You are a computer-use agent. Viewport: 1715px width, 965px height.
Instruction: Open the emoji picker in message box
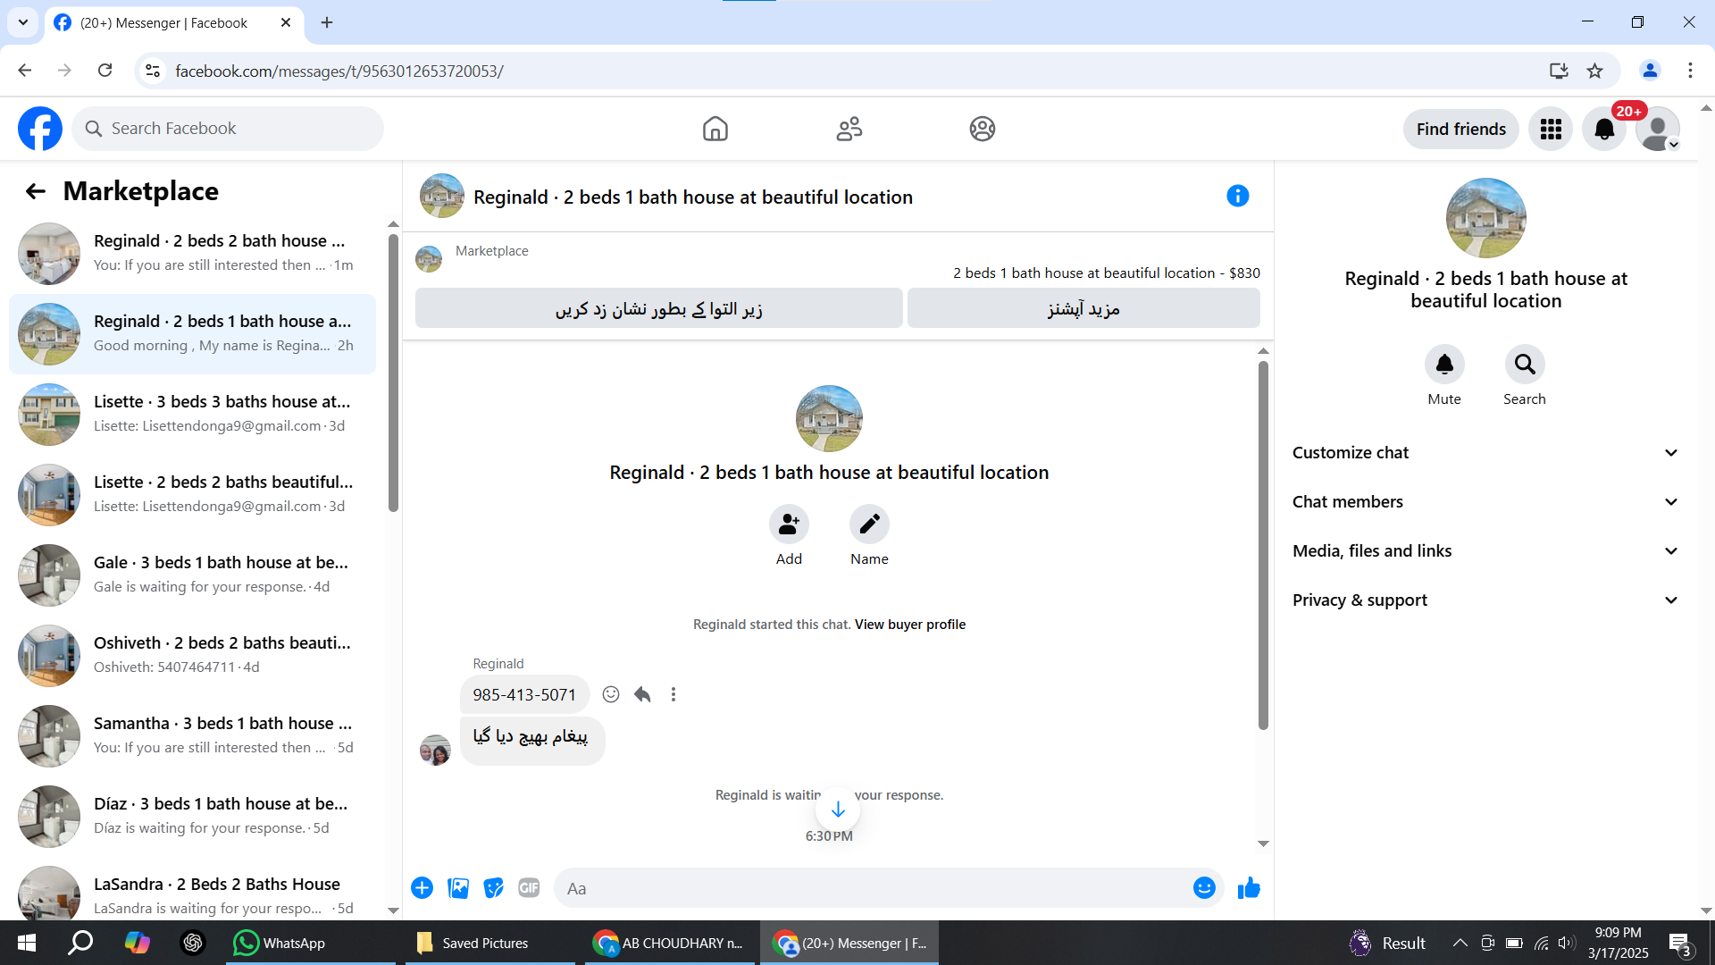1204,888
